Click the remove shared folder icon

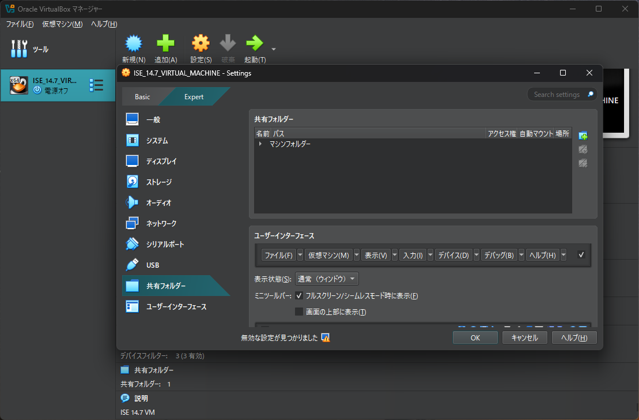tap(583, 163)
